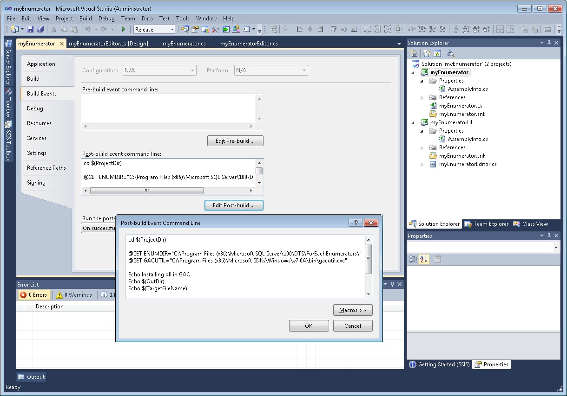Screen dimensions: 567x396
Task: Click the Align Lefts layout icon
Action: 300,29
